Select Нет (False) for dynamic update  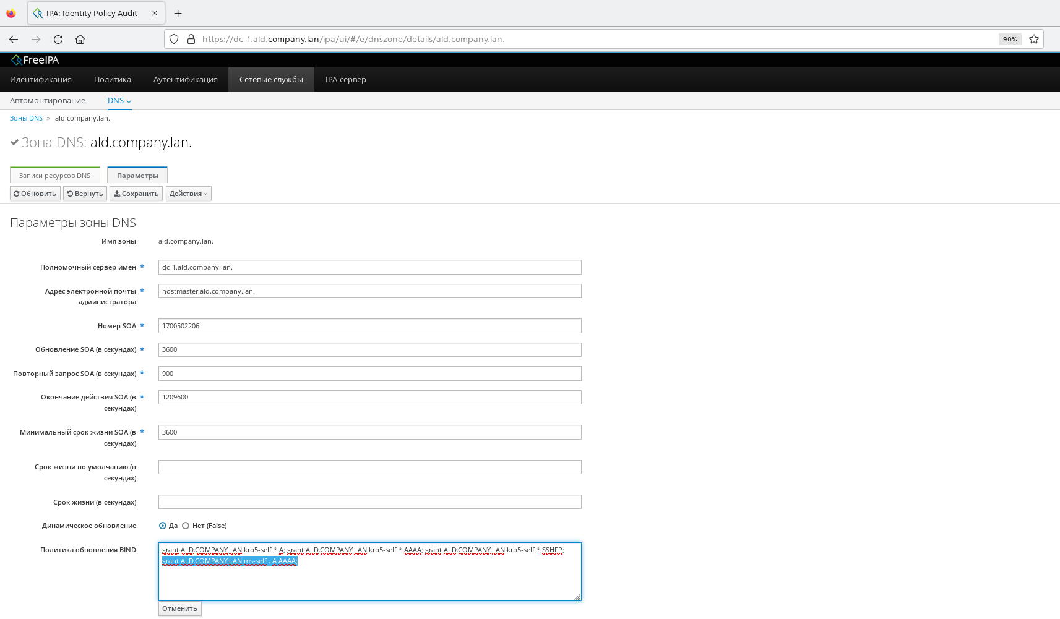(186, 526)
